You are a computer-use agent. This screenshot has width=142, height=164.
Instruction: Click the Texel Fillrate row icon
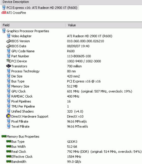coord(9,127)
